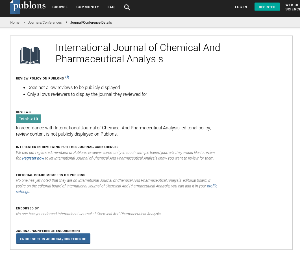Click the journal title heading
The height and width of the screenshot is (261, 300).
pos(138,53)
